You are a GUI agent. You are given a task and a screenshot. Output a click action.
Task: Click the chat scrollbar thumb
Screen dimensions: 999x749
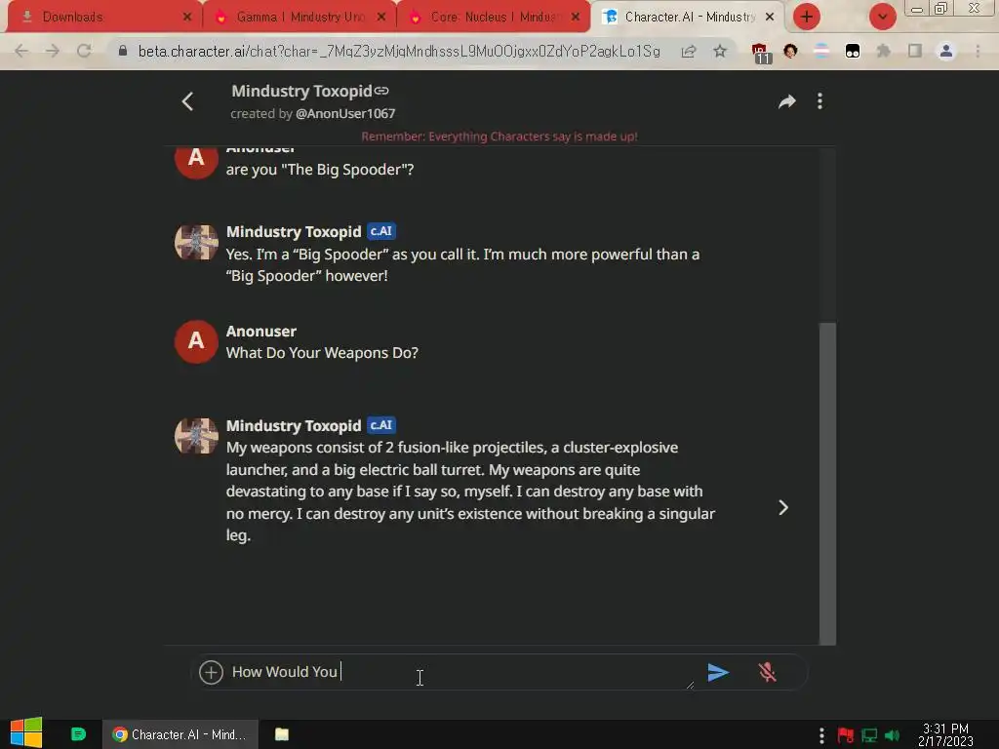(827, 484)
